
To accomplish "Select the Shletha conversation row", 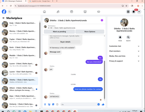I will pyautogui.click(x=19, y=81).
